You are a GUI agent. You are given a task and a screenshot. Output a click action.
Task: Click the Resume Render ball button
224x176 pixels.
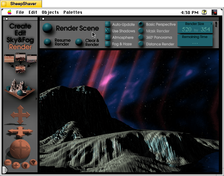[x=48, y=42]
